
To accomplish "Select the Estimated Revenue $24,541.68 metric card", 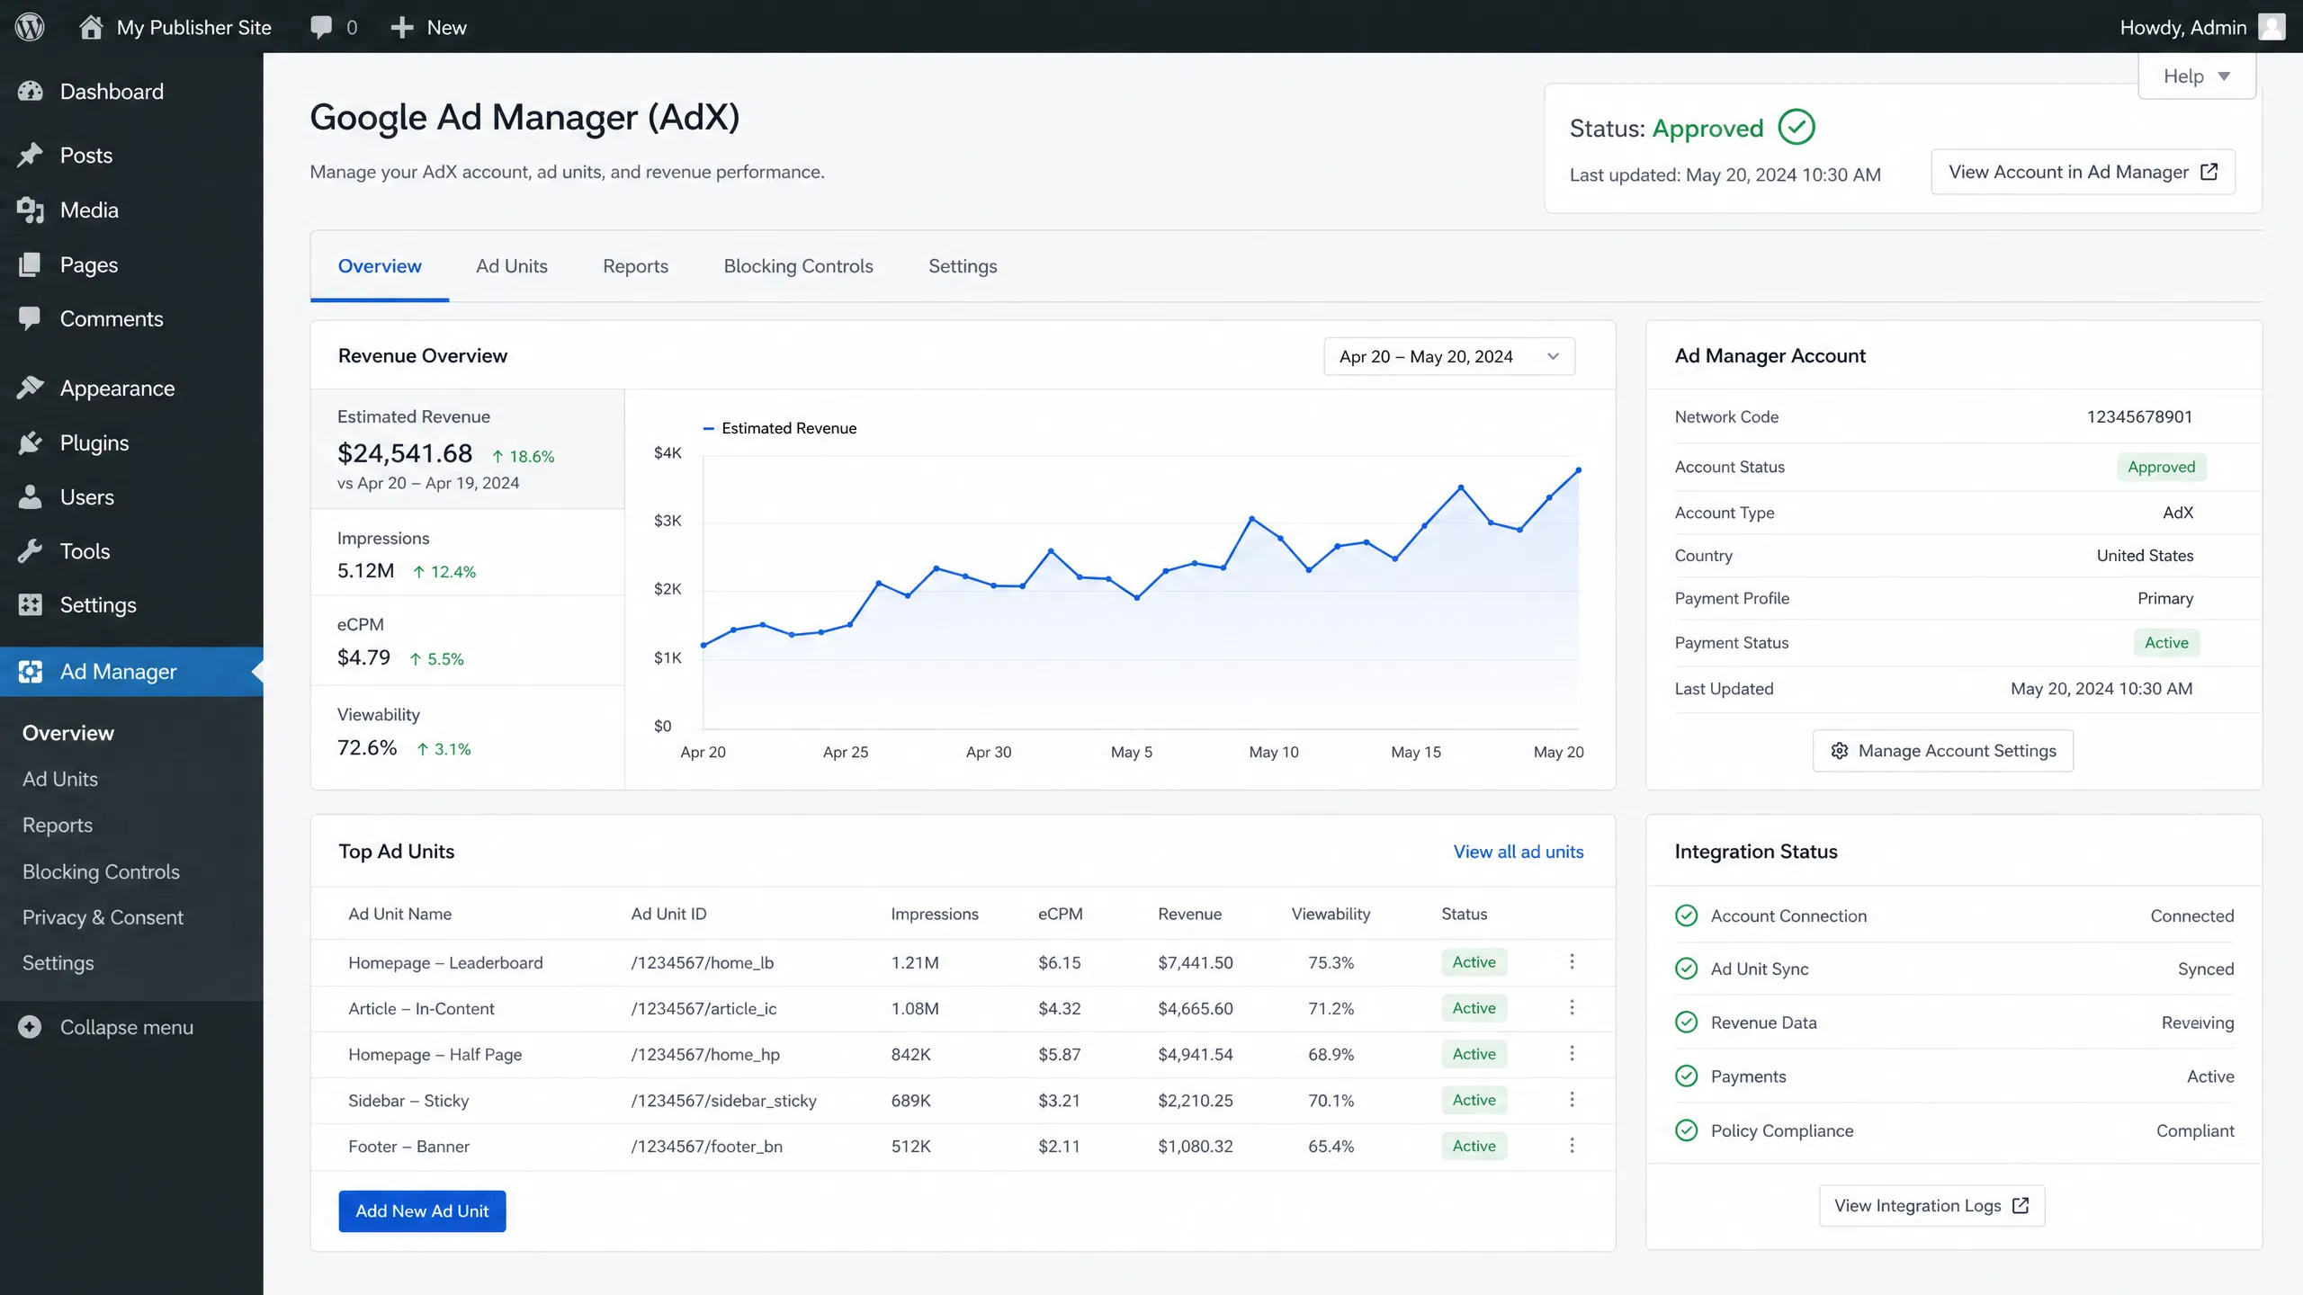I will coord(468,449).
